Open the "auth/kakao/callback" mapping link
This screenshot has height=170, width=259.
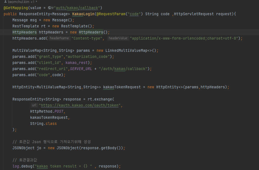(77, 8)
